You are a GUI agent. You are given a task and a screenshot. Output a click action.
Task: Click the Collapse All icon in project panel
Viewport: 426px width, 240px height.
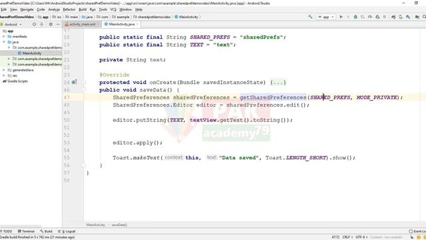tap(41, 24)
